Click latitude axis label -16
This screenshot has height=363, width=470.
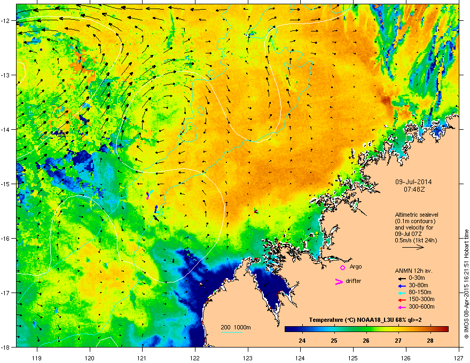point(5,239)
